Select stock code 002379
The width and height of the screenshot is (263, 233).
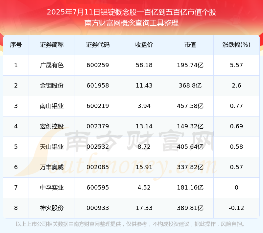tap(98, 126)
